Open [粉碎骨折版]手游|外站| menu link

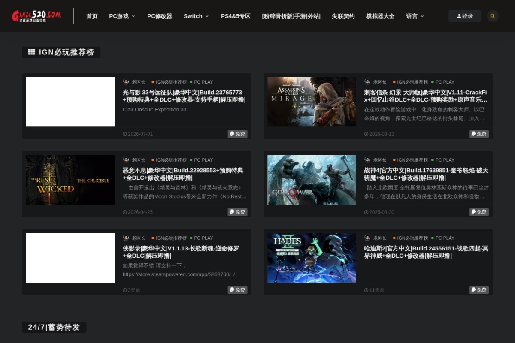(291, 16)
